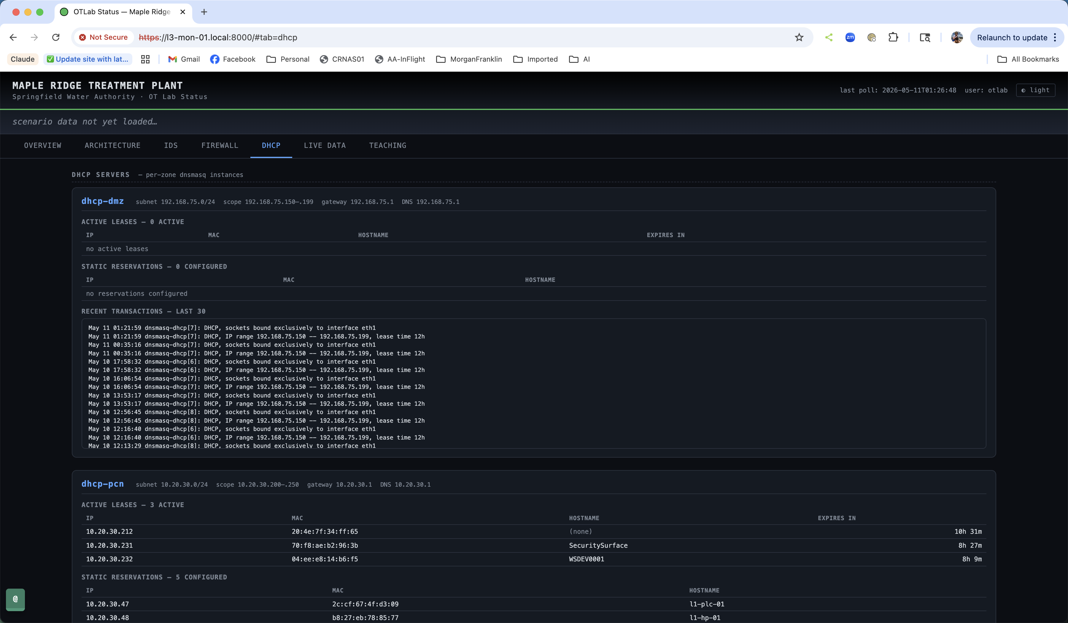
Task: Click MAC 20:4e:7f:34:ff:65
Action: click(x=325, y=531)
